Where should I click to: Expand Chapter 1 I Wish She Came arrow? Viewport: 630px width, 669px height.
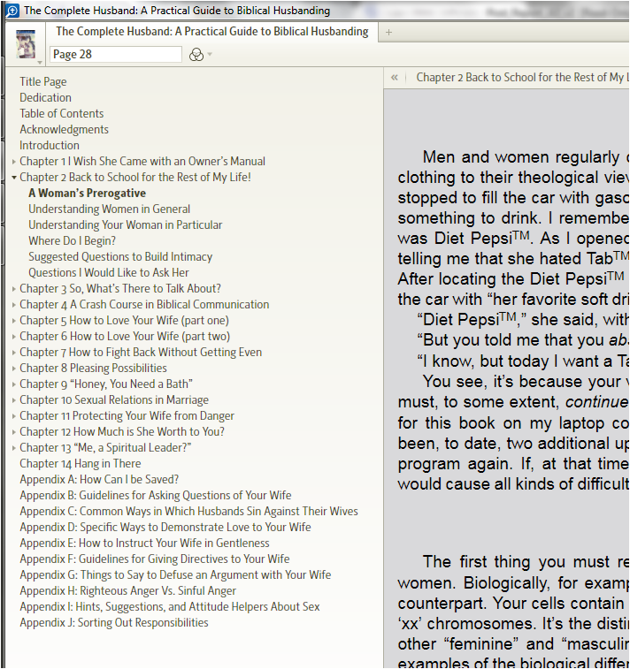pyautogui.click(x=14, y=162)
